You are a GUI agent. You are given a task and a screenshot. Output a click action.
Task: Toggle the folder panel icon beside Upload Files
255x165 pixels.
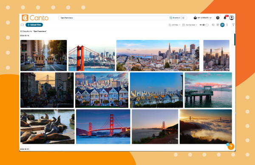(x=22, y=25)
